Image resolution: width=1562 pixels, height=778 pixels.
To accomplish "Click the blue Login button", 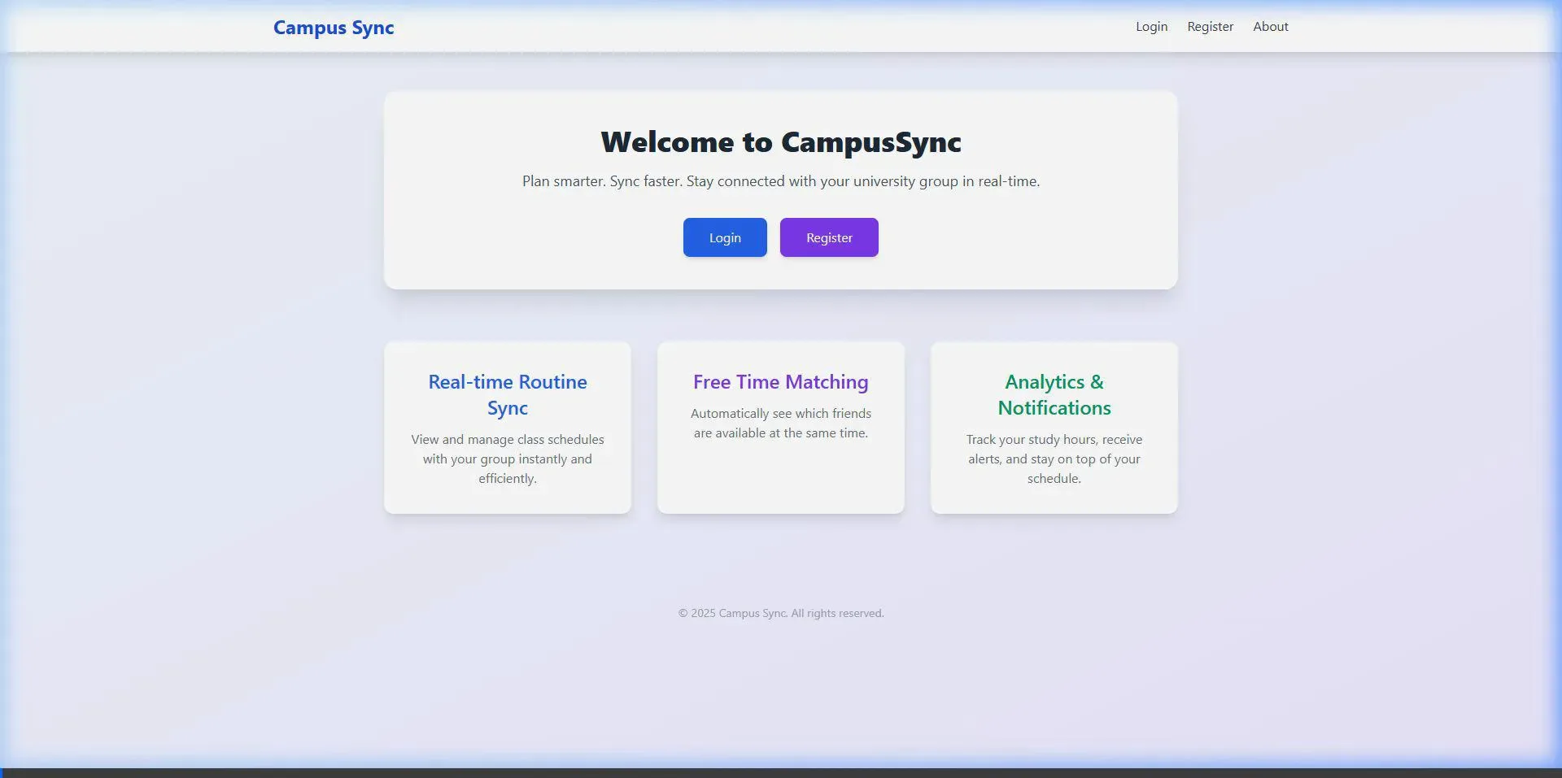I will click(x=725, y=237).
